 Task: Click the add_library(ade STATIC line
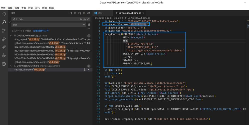point(143,93)
